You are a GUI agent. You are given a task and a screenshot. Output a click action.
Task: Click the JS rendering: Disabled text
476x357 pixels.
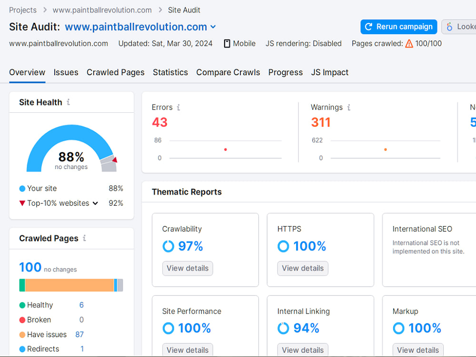(x=304, y=44)
